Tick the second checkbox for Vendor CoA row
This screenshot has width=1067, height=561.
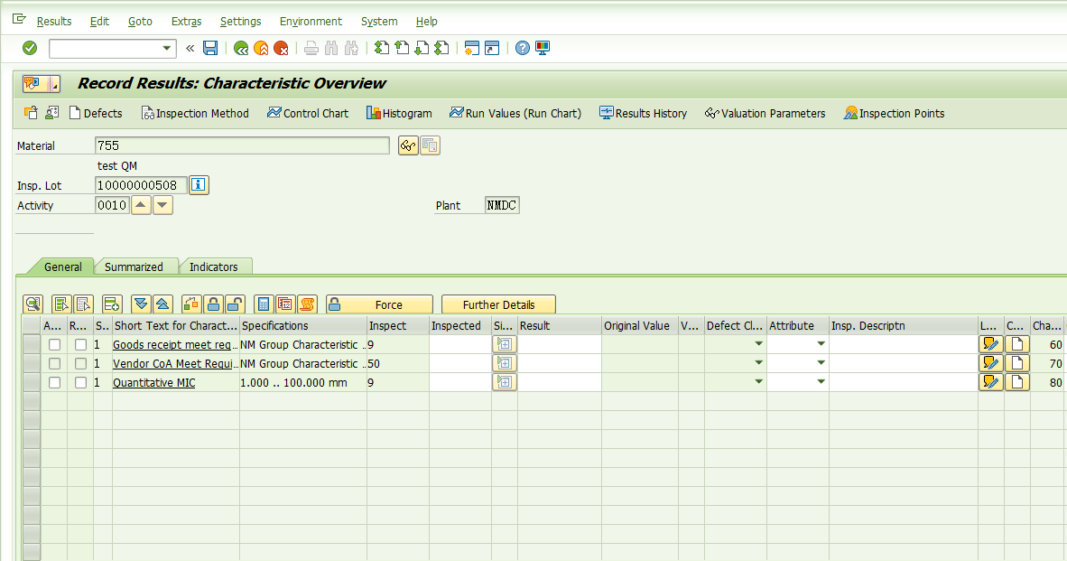coord(81,363)
